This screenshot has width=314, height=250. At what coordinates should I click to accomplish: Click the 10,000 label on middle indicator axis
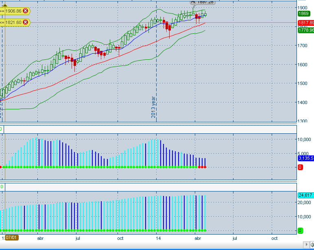pyautogui.click(x=304, y=139)
